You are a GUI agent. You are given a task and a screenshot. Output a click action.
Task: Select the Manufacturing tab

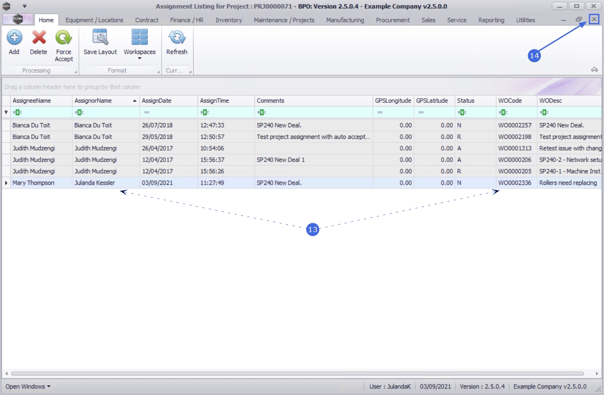345,20
